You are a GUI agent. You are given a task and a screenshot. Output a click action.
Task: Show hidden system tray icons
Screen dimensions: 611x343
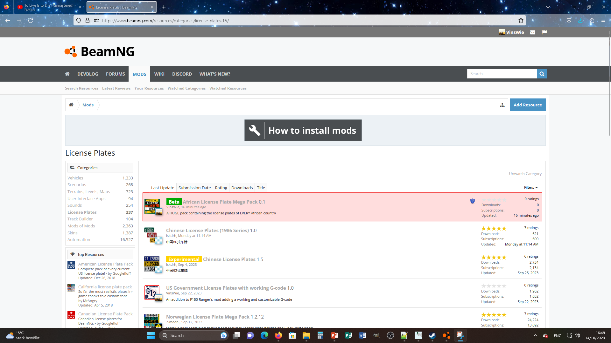pos(535,335)
